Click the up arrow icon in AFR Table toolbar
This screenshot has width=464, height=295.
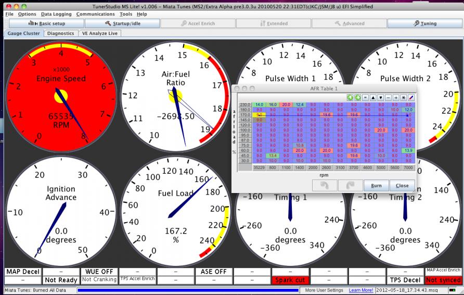point(373,97)
